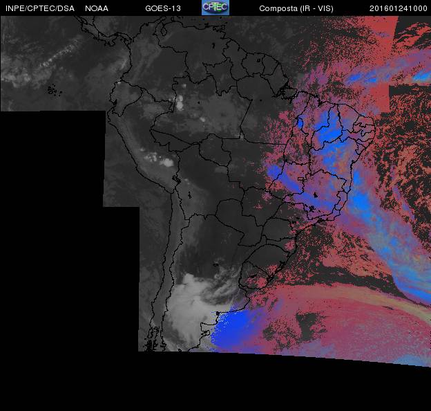The width and height of the screenshot is (431, 411).
Task: Select the 201601241000 timestamp
Action: click(399, 8)
